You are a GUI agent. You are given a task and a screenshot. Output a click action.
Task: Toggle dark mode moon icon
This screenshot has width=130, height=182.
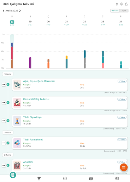[x=122, y=4]
